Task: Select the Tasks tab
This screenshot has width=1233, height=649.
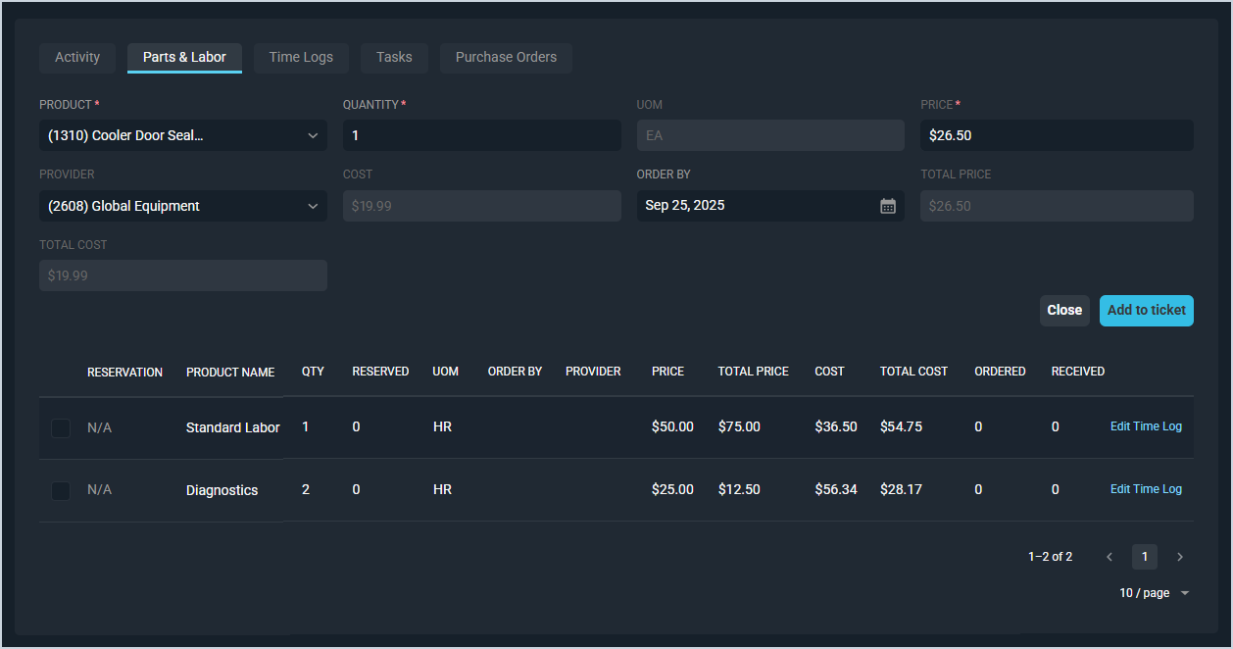Action: (394, 58)
